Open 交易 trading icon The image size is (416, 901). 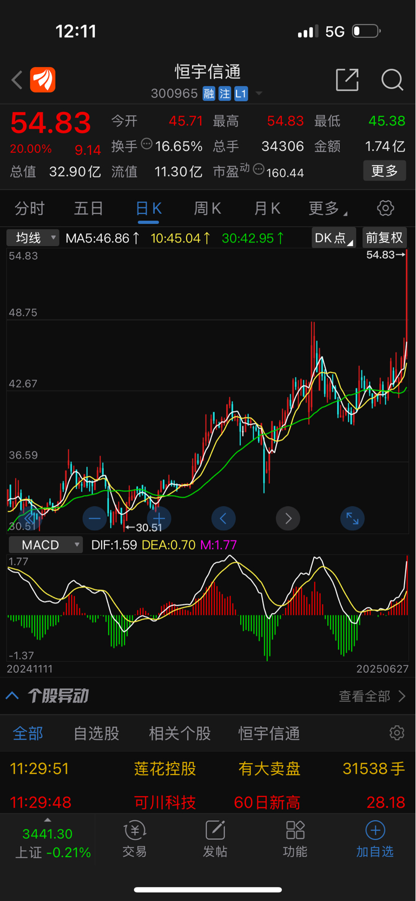click(x=135, y=839)
